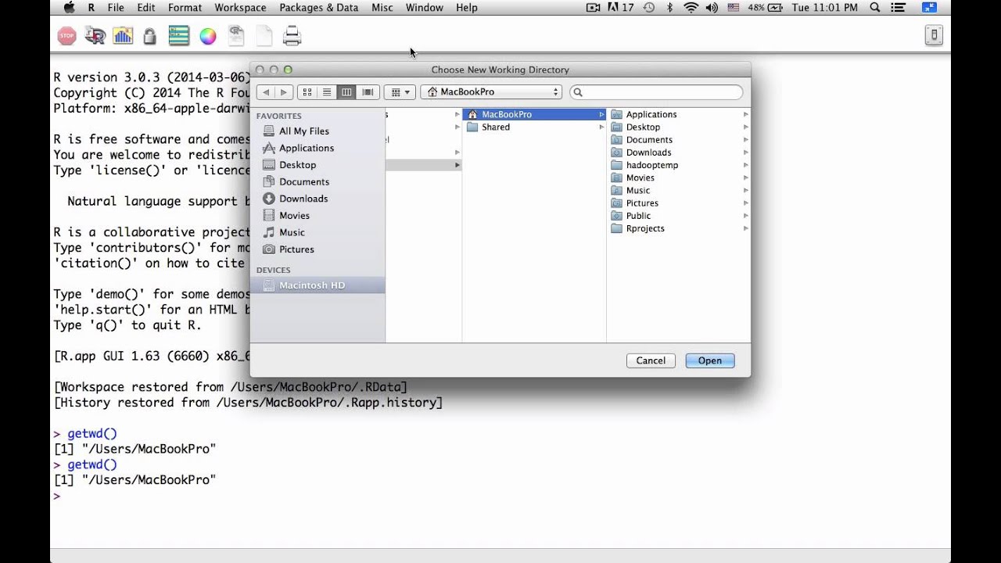The image size is (1001, 563).
Task: Expand the Public folder arrow
Action: tap(746, 216)
